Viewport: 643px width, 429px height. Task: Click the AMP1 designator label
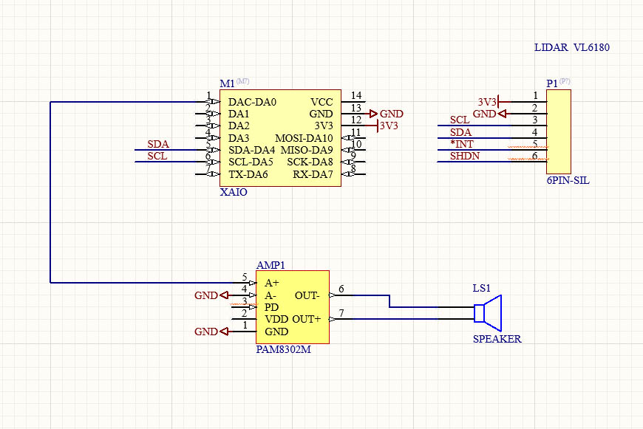(270, 265)
